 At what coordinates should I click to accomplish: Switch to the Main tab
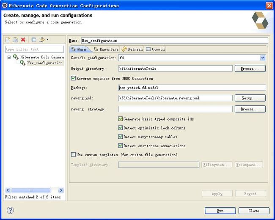[x=79, y=49]
